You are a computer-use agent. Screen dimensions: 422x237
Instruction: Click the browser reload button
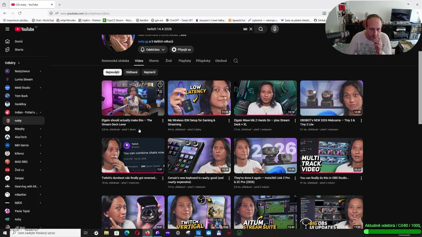pyautogui.click(x=20, y=13)
